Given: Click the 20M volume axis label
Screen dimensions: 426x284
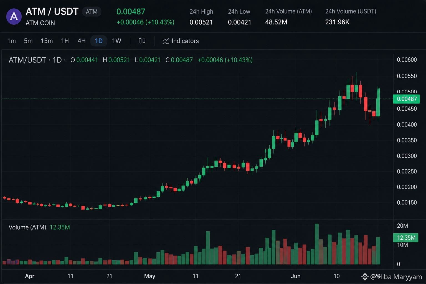Looking at the screenshot, I should point(402,226).
